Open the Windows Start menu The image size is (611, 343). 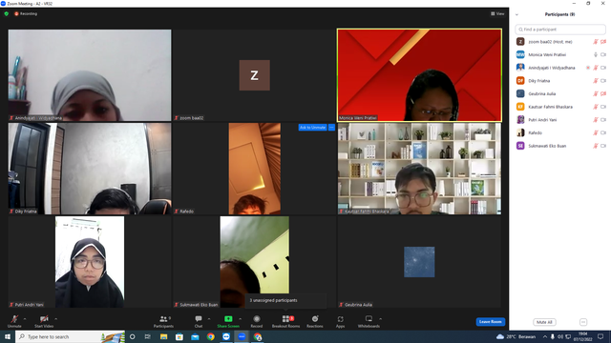[x=8, y=336]
